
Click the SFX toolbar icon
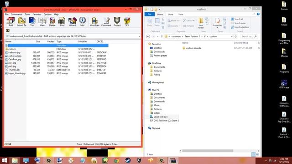click(127, 22)
